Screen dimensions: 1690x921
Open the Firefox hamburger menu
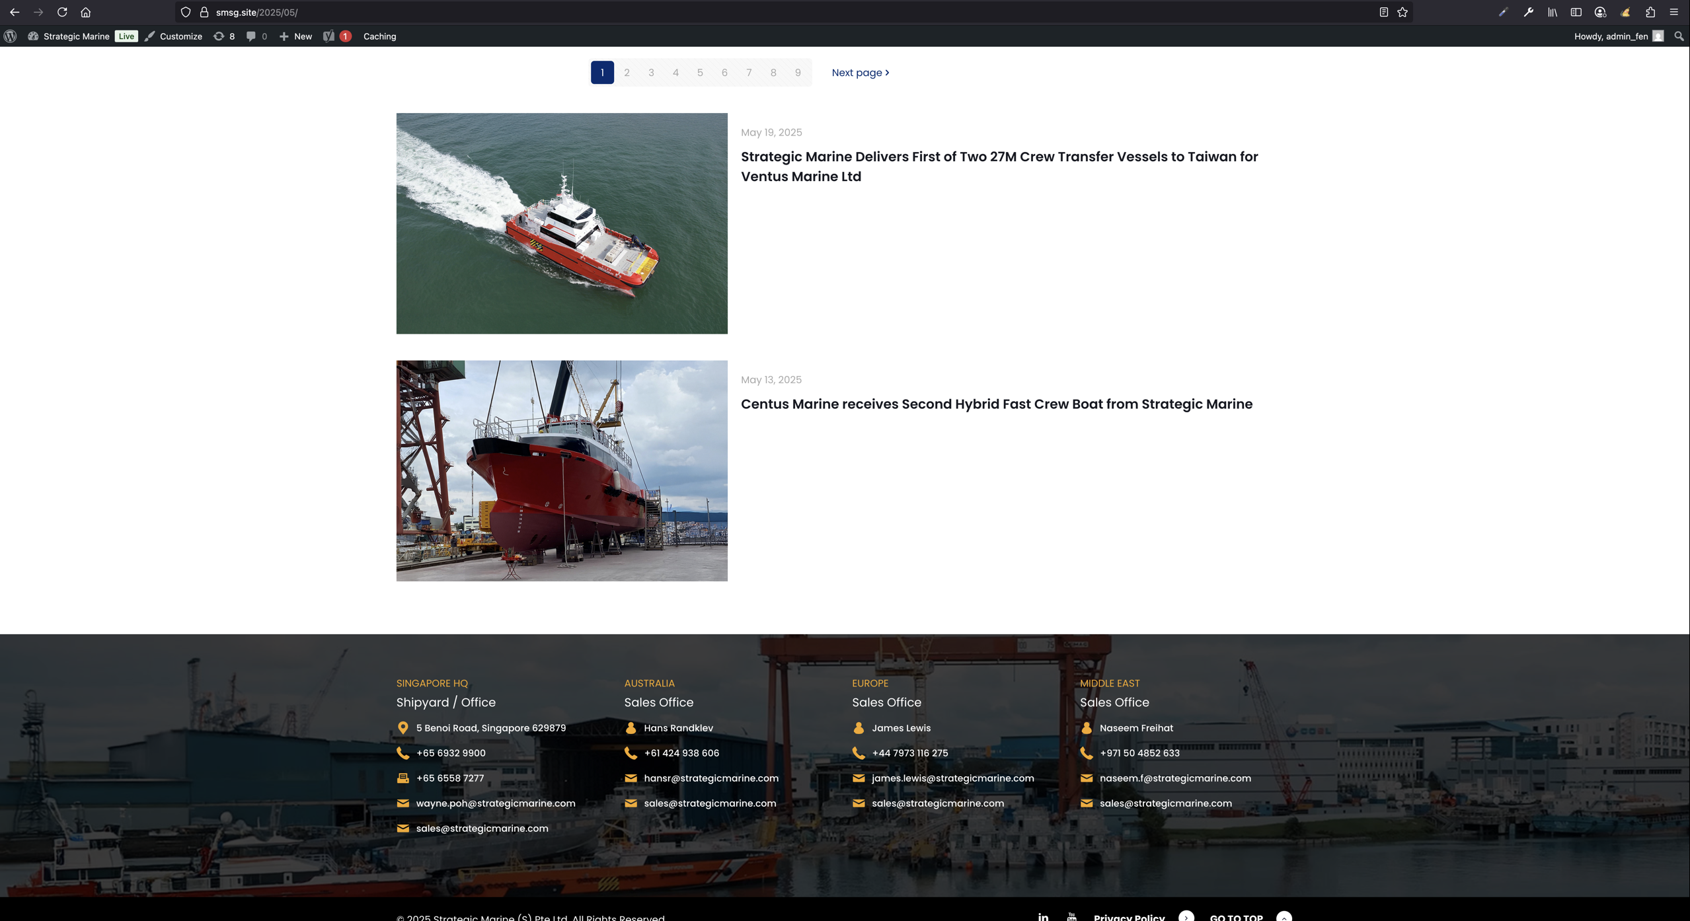1674,12
